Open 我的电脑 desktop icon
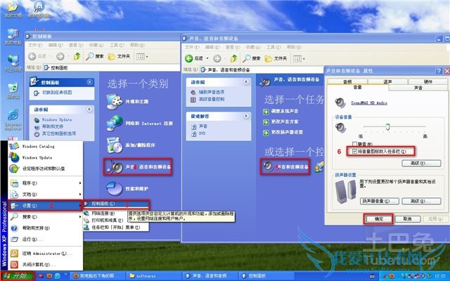Viewport: 450px width, 281px height. 13,36
